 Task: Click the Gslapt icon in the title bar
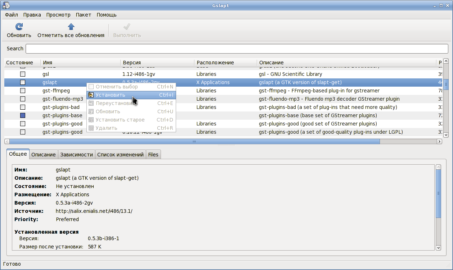click(x=6, y=5)
